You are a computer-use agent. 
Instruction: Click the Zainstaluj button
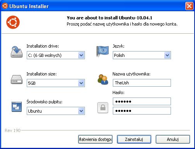(x=134, y=139)
